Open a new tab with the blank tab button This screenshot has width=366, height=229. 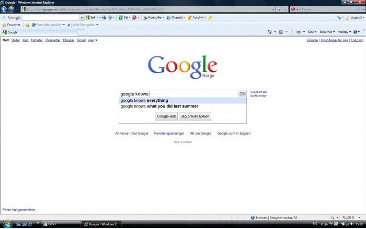click(81, 32)
